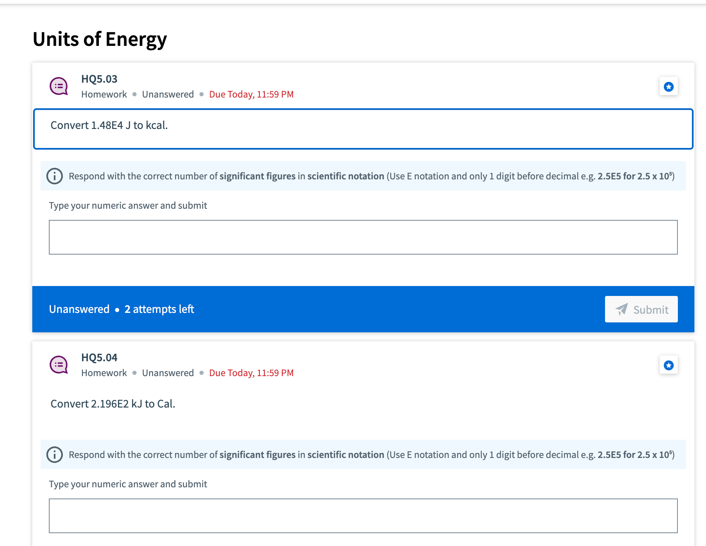Click the HQ5.04 question discussion bubble icon
Screen dimensions: 706x546
point(58,364)
